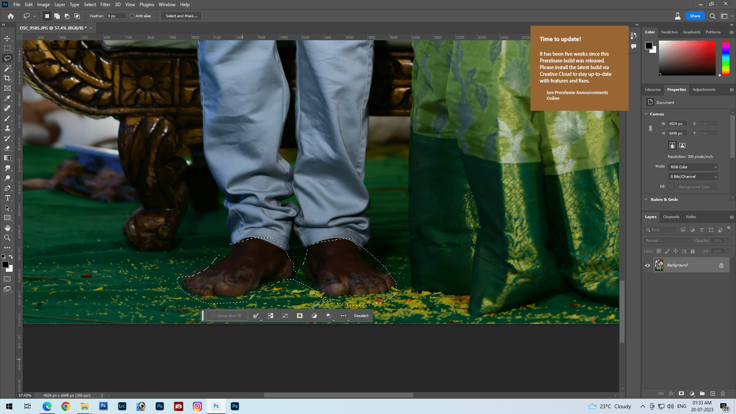Set the foreground color swatch
The image size is (736, 414).
point(6,264)
